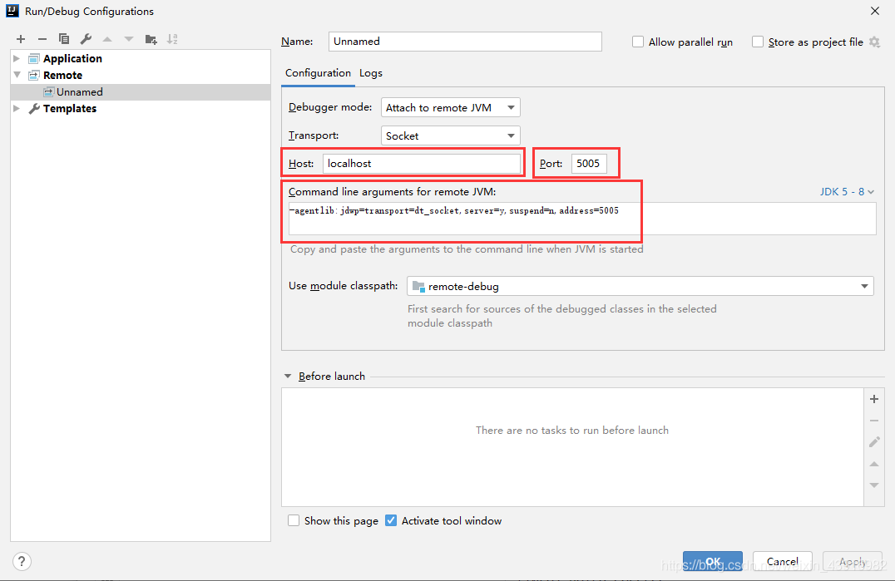Viewport: 895px width, 581px height.
Task: Open the Transport Socket dropdown
Action: click(450, 135)
